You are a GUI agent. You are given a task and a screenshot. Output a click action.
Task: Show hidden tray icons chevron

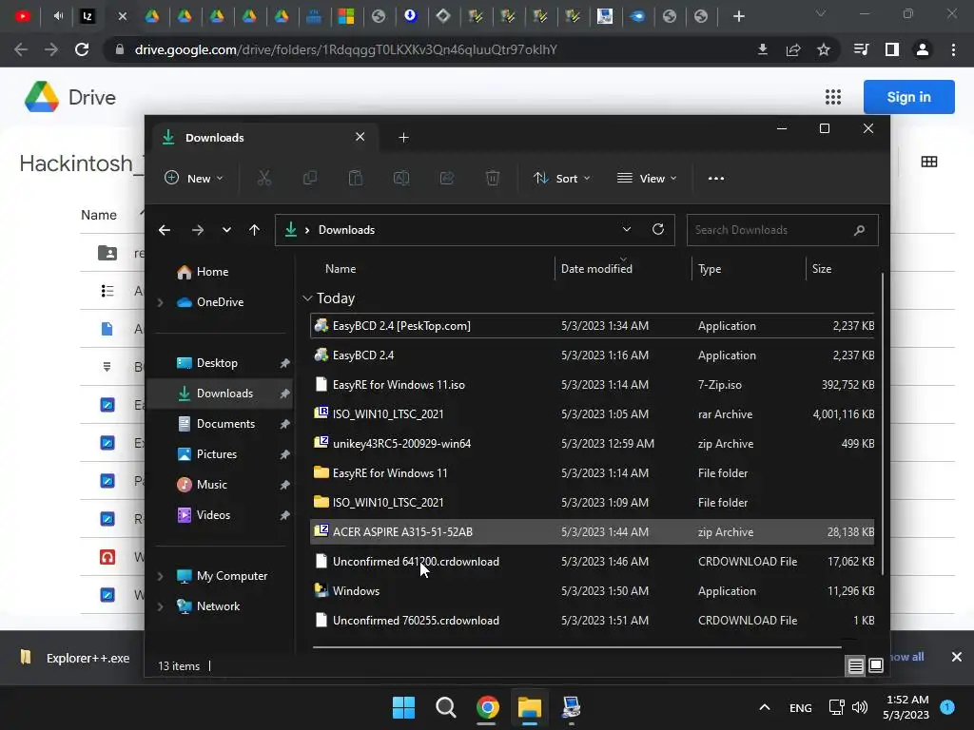[x=765, y=707]
